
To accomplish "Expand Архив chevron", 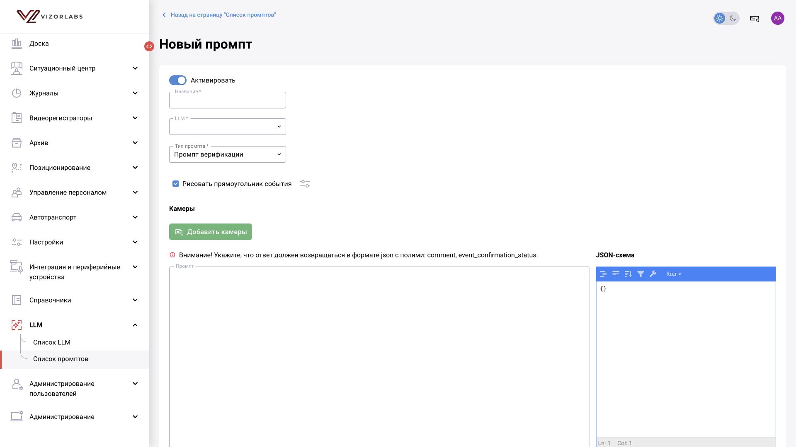I will pos(135,143).
